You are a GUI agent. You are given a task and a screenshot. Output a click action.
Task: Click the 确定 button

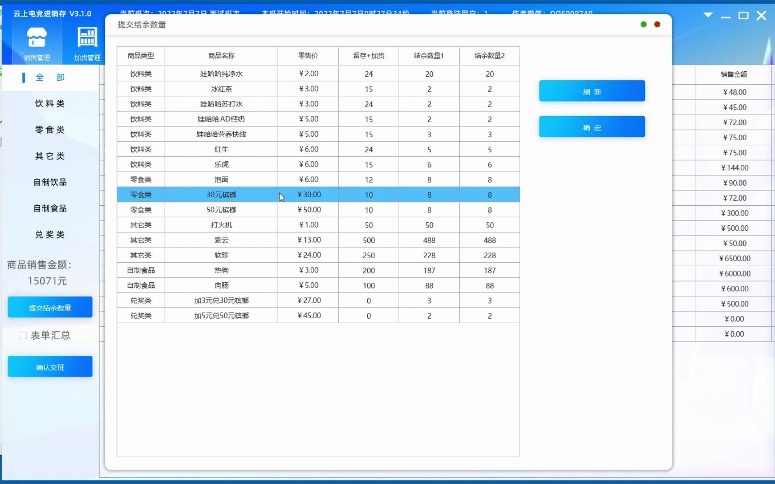click(592, 127)
